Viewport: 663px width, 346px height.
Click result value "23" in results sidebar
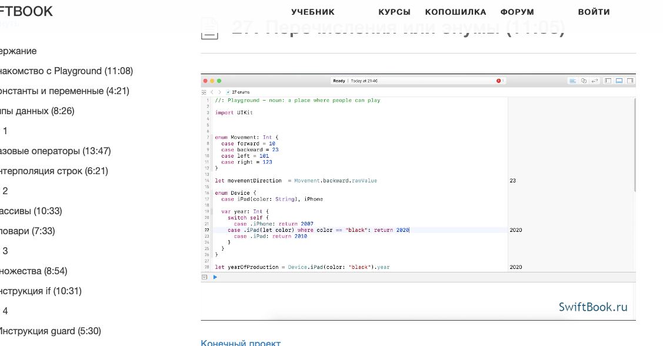click(x=513, y=181)
